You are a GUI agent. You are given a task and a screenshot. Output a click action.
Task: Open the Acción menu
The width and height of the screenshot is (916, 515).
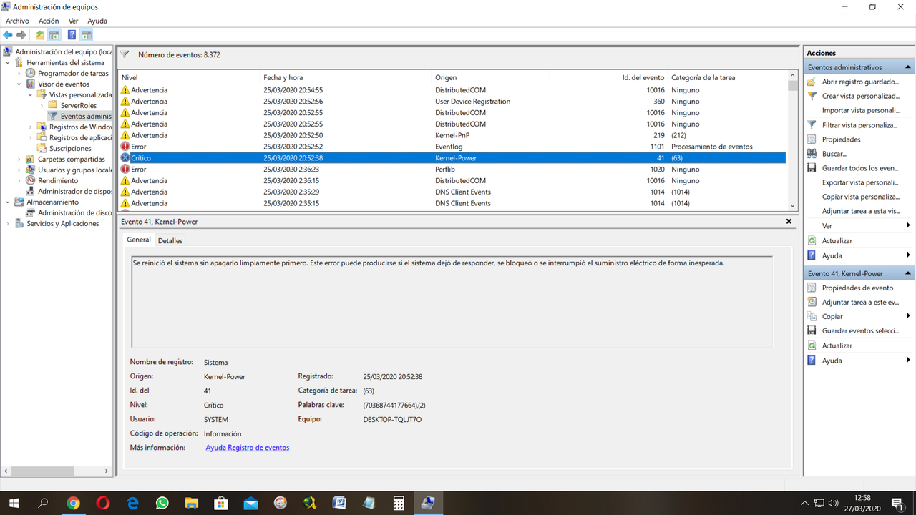49,21
